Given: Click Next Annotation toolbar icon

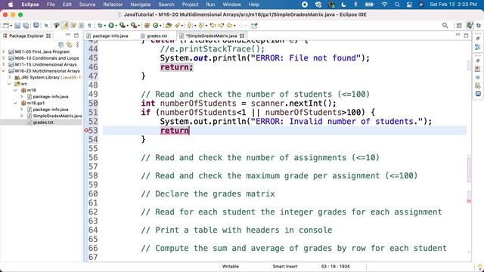Looking at the screenshot, I should pyautogui.click(x=190, y=26).
